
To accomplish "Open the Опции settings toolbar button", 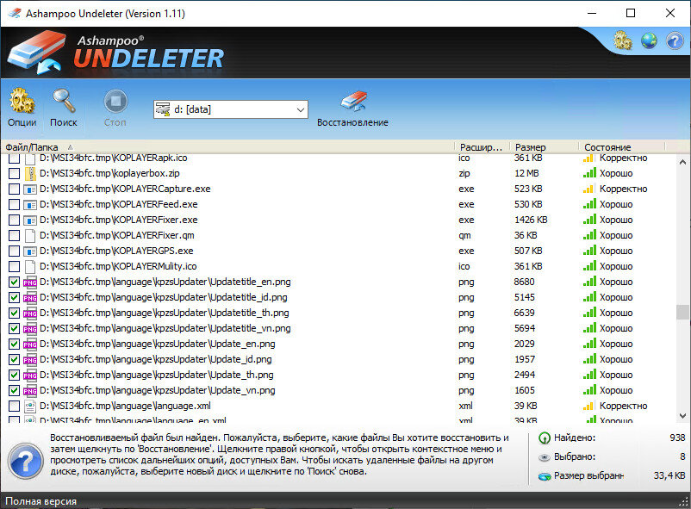I will pos(22,108).
